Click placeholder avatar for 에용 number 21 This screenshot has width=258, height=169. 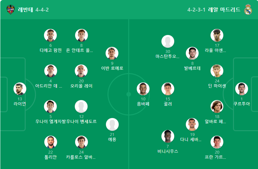[x=112, y=124]
